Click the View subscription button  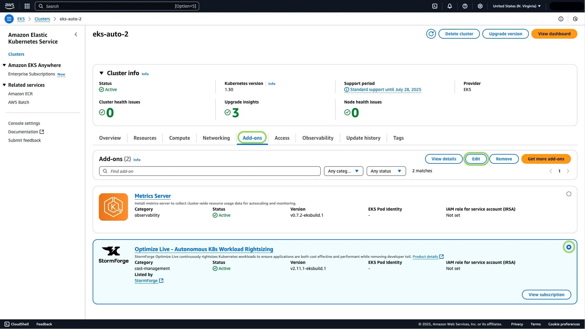pos(547,295)
